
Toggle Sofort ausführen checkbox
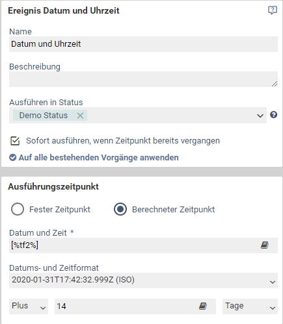point(15,141)
